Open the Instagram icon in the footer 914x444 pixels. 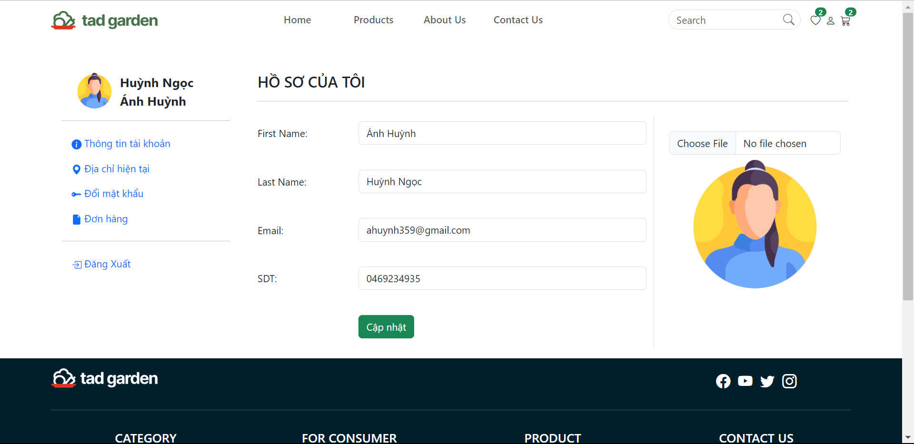point(789,381)
